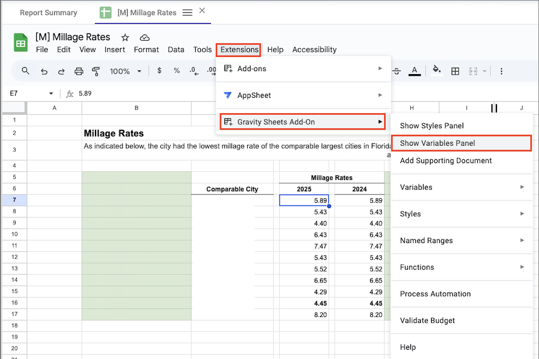
Task: Click the formula bar value 5.89
Action: [85, 93]
